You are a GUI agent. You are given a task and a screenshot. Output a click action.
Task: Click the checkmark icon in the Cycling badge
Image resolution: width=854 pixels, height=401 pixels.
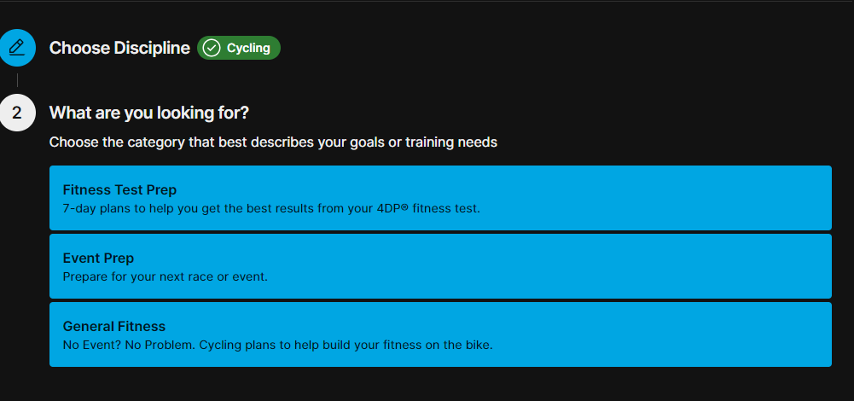point(212,48)
